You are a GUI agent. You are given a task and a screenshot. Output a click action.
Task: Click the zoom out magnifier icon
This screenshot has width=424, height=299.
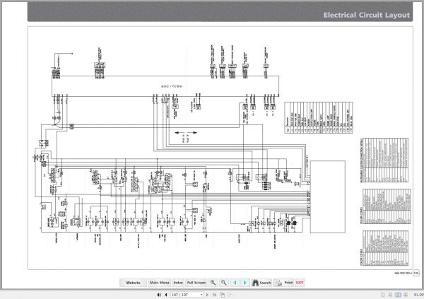pos(223,283)
